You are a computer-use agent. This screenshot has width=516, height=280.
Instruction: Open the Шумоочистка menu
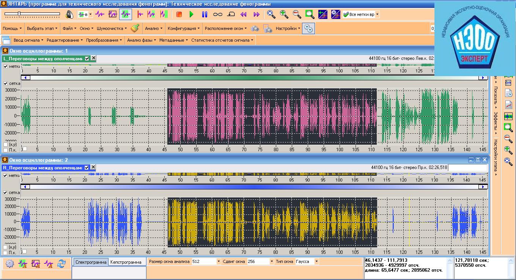[112, 28]
